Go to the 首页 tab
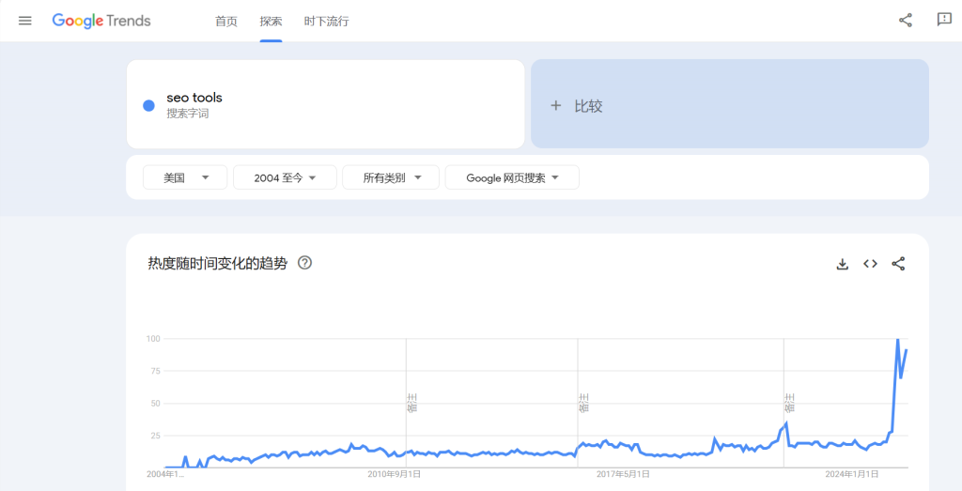Viewport: 962px width, 491px height. 226,22
